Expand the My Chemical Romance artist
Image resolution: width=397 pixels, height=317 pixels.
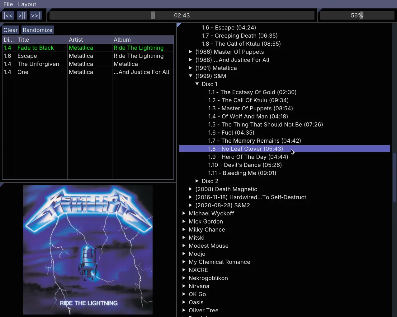pyautogui.click(x=184, y=262)
